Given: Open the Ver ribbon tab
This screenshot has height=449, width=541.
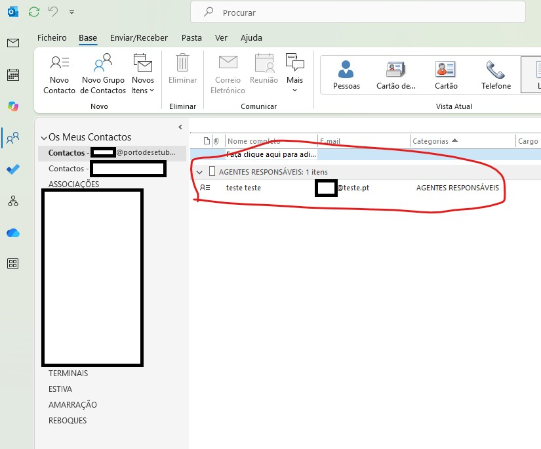Looking at the screenshot, I should point(221,37).
